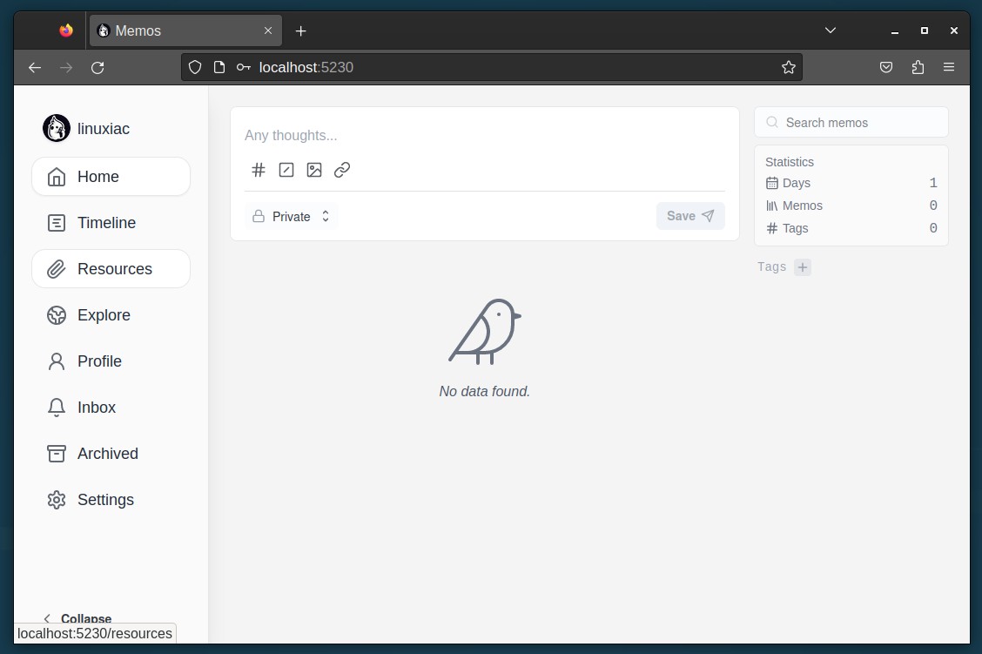The image size is (982, 654).
Task: Click the Tags statistic row
Action: coord(851,228)
